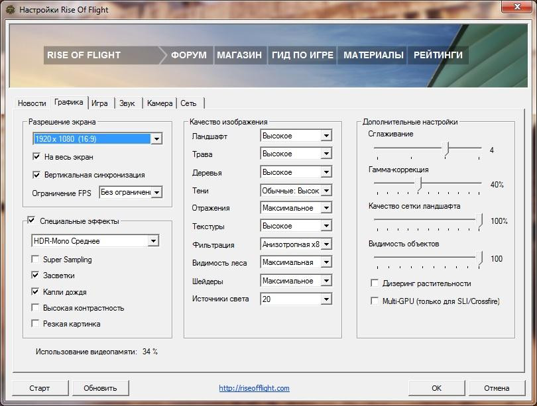This screenshot has height=406, width=537.
Task: Switch to Новости tab
Action: click(x=32, y=103)
